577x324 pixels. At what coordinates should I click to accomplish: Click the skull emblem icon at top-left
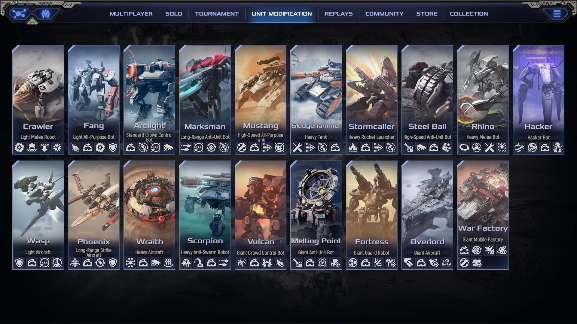19,13
